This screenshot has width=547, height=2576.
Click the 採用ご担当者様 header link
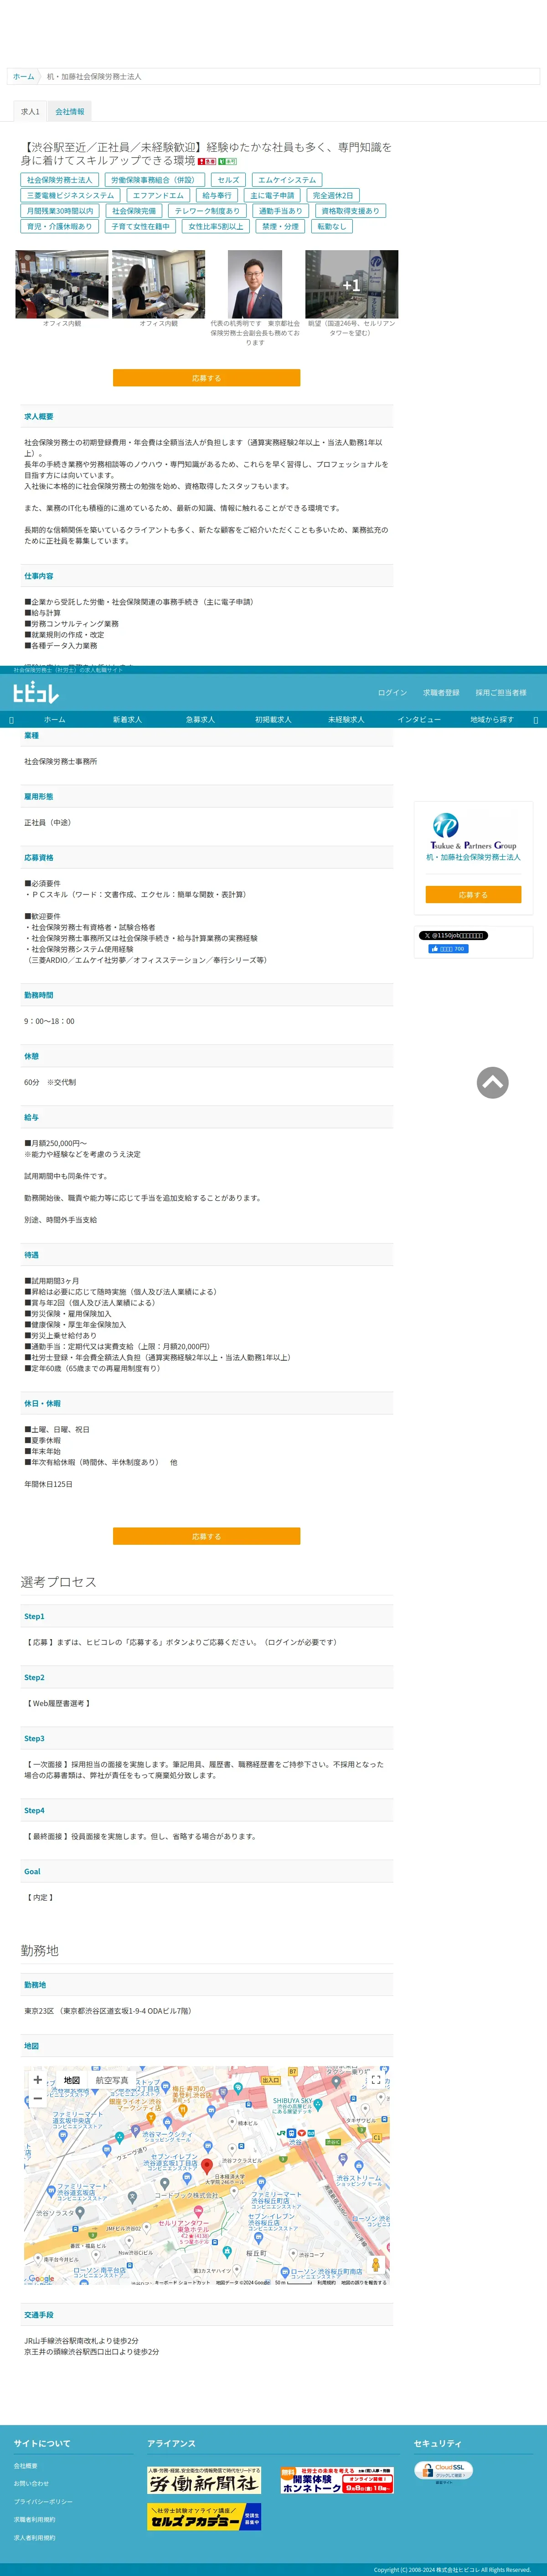[501, 692]
